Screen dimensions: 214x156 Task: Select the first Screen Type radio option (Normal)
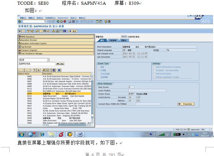pyautogui.click(x=99, y=67)
